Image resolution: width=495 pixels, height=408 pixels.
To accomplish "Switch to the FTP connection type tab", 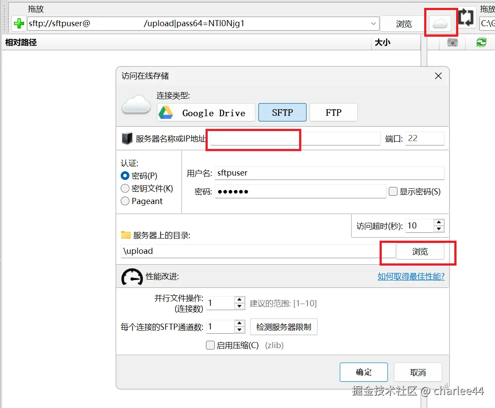I will pyautogui.click(x=333, y=112).
